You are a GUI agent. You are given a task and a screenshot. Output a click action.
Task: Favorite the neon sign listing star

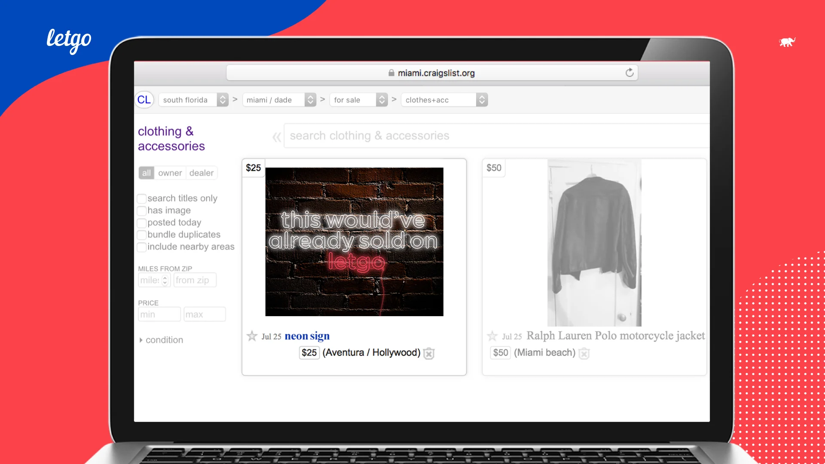coord(252,336)
